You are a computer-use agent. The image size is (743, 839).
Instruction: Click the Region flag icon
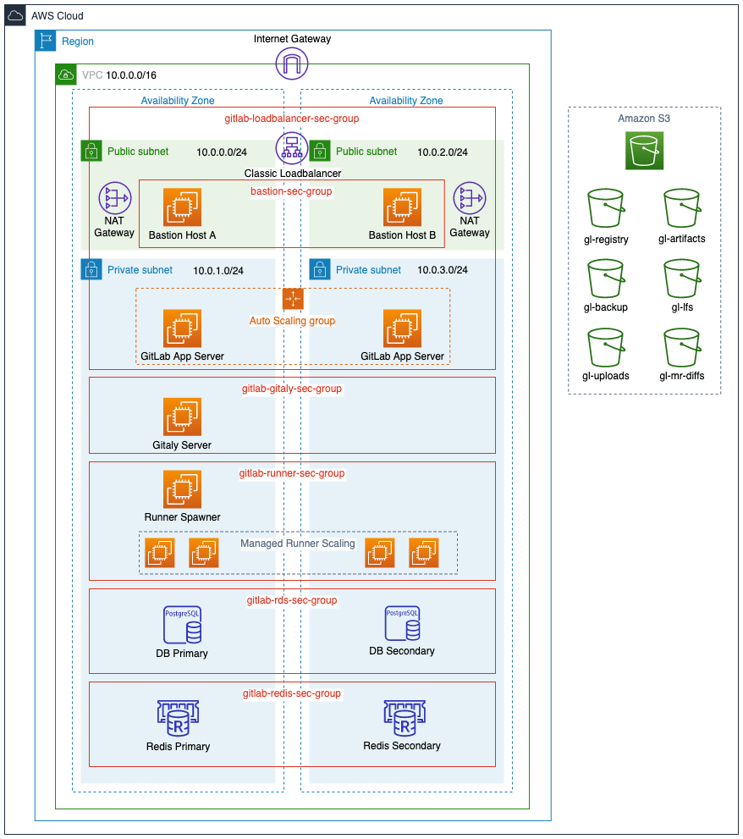(x=45, y=41)
